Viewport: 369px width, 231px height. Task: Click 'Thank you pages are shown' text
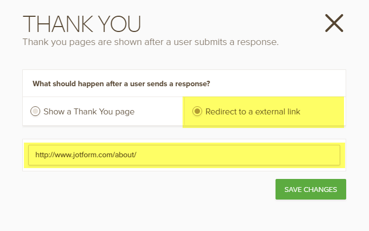click(76, 41)
